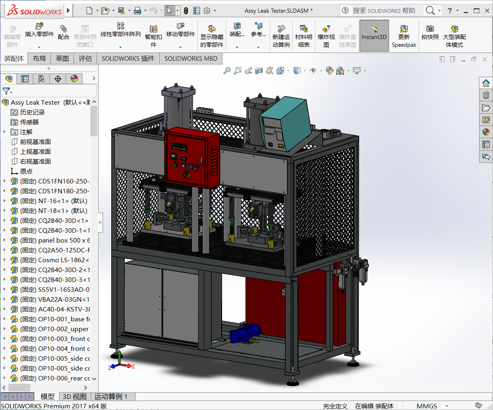Image resolution: width=493 pixels, height=410 pixels.
Task: Expand the 注解 annotations tree node
Action: coord(5,132)
